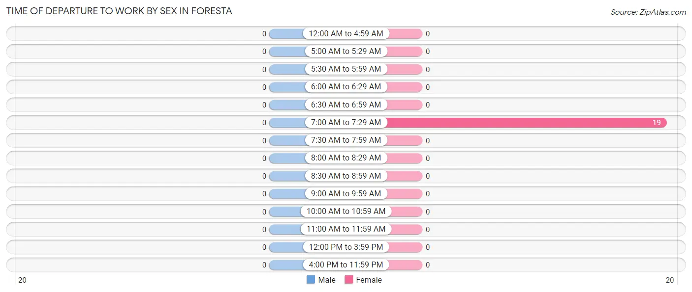Select the 12:00 AM to 4:59 AM label
Image resolution: width=692 pixels, height=292 pixels.
(346, 33)
